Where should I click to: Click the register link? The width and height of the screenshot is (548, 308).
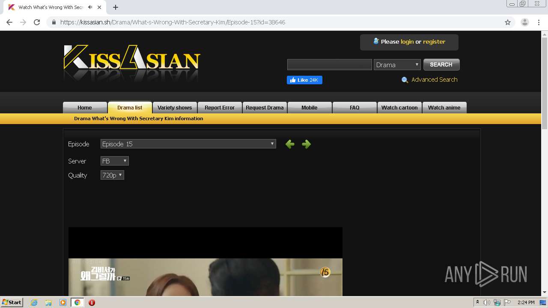(x=434, y=41)
